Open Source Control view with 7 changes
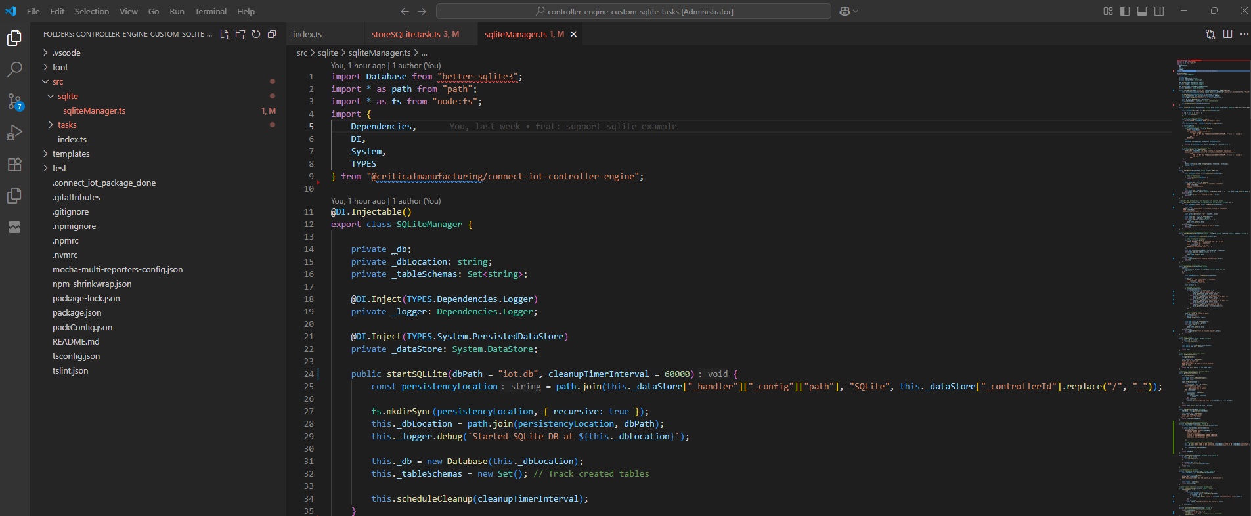The width and height of the screenshot is (1251, 516). point(14,101)
